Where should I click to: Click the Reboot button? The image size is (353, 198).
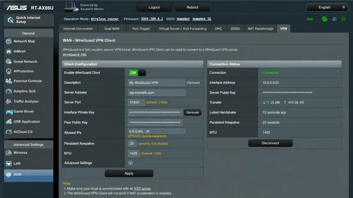(x=192, y=7)
